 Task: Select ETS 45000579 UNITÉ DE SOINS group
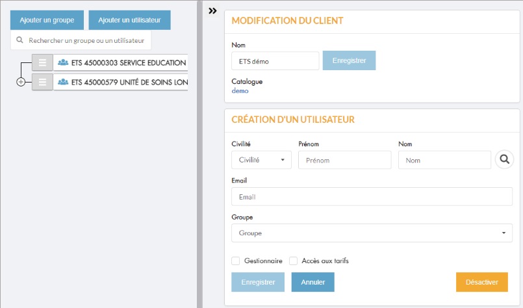click(120, 82)
